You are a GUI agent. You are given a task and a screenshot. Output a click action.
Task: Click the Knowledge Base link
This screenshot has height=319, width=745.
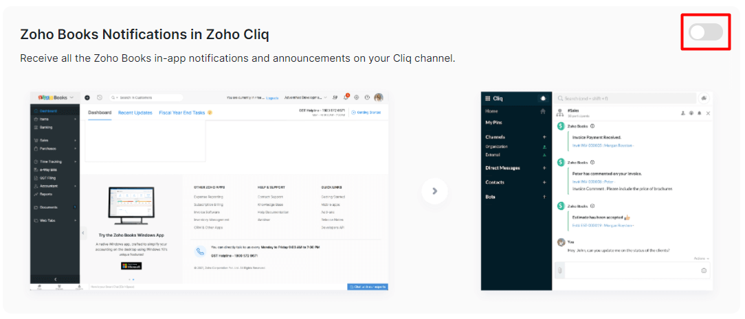pos(270,204)
